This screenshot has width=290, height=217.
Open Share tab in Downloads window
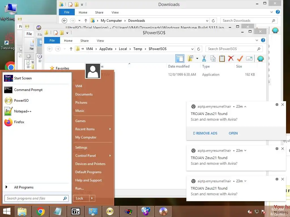coord(99,12)
